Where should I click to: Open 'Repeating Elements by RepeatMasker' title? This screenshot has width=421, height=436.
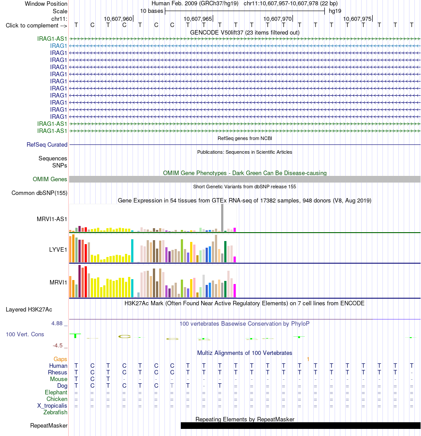coord(245,419)
